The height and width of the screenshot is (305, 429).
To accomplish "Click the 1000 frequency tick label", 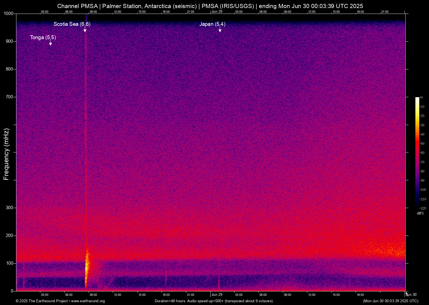I will 9,13.
